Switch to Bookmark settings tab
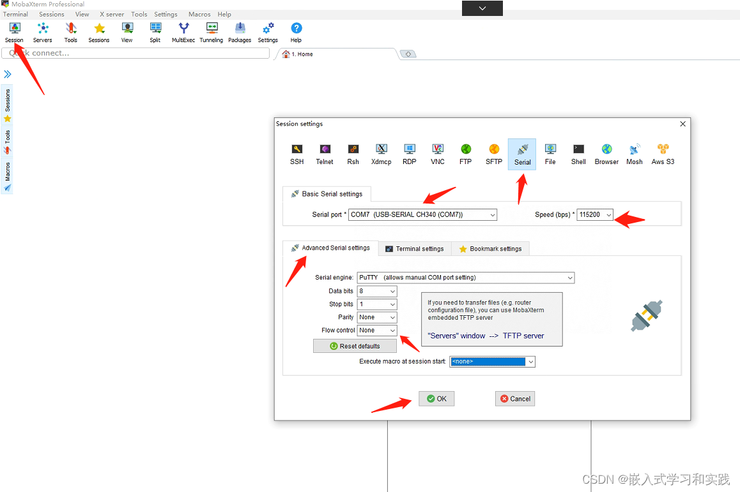Screen dimensions: 740x492 point(490,249)
